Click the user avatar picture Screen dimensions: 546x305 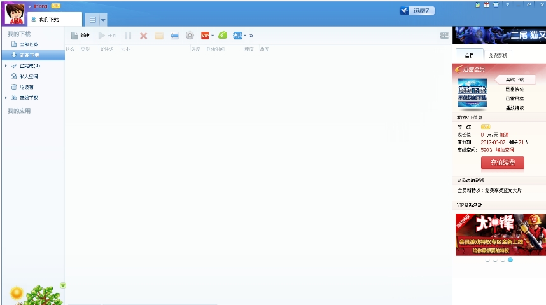pyautogui.click(x=15, y=13)
